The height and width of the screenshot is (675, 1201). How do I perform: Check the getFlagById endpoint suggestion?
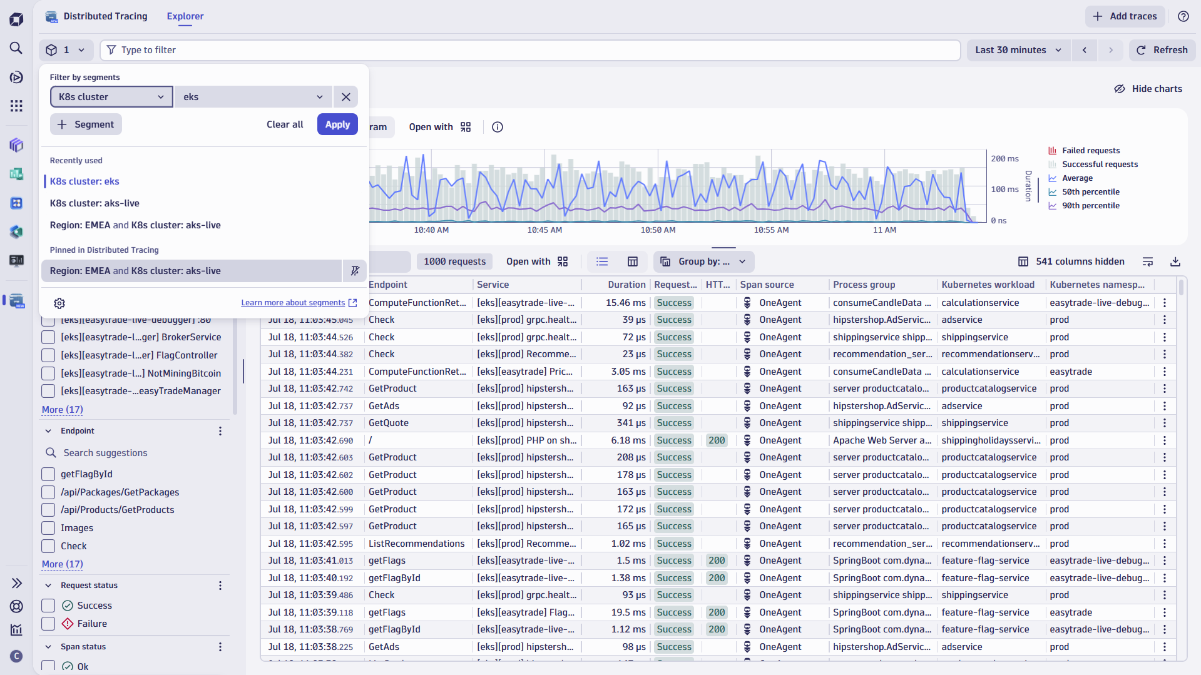pyautogui.click(x=48, y=474)
